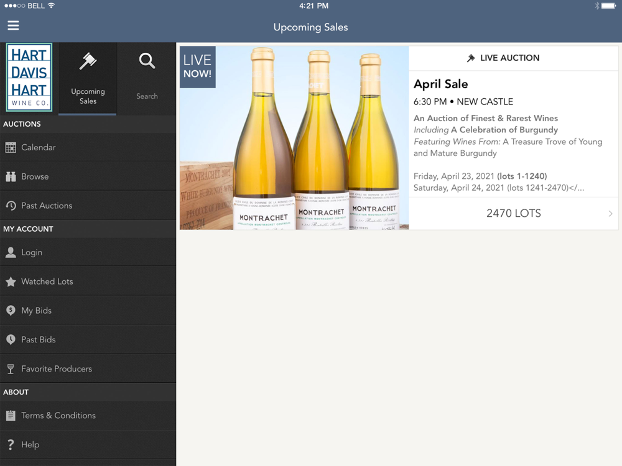
Task: Open Past Auctions history icon
Action: point(11,206)
